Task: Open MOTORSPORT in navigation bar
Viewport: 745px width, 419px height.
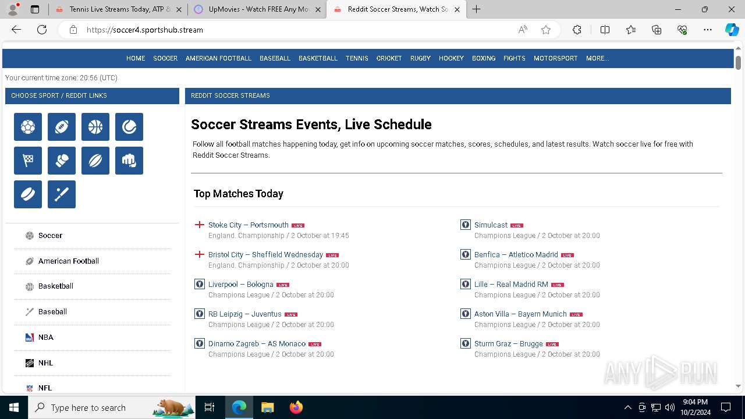Action: [556, 58]
